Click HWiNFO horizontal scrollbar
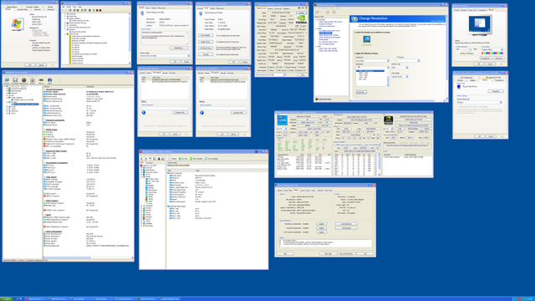 coord(88,258)
